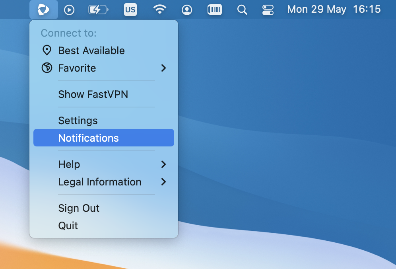This screenshot has height=269, width=396.
Task: Open Settings from the FastVPN menu
Action: pos(104,121)
